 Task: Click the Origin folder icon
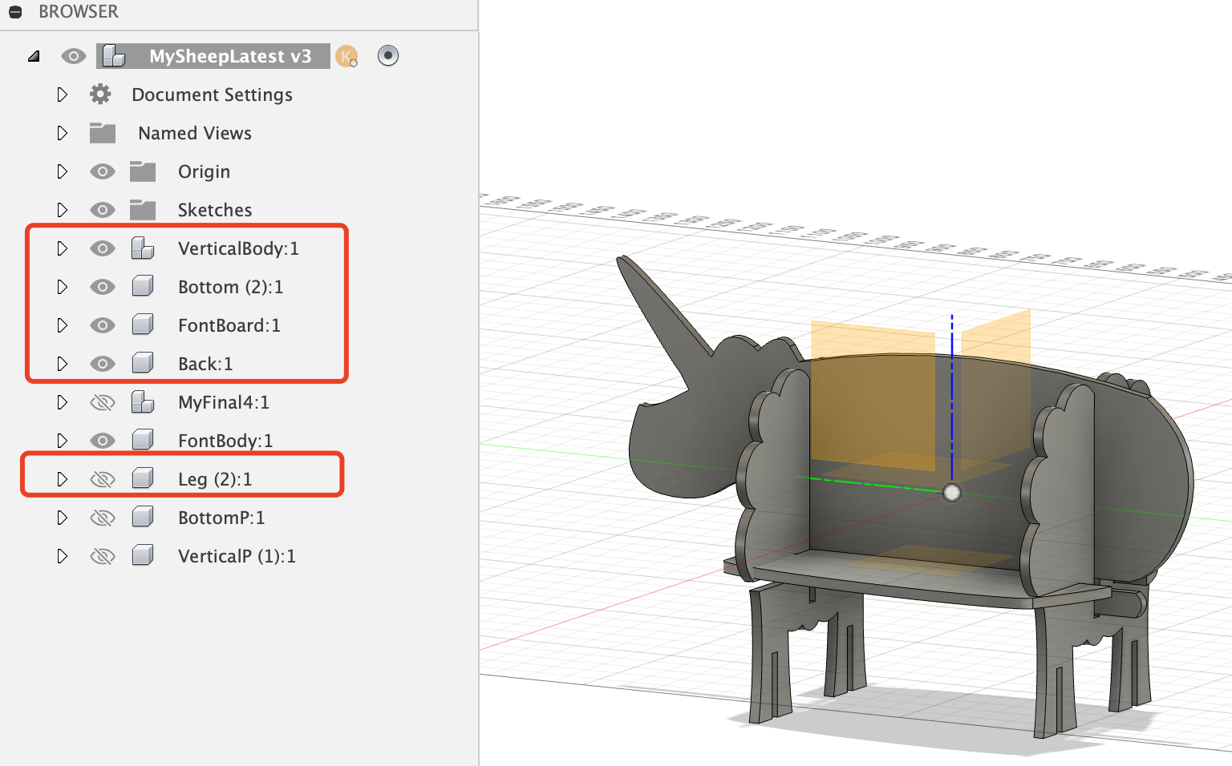click(x=143, y=171)
